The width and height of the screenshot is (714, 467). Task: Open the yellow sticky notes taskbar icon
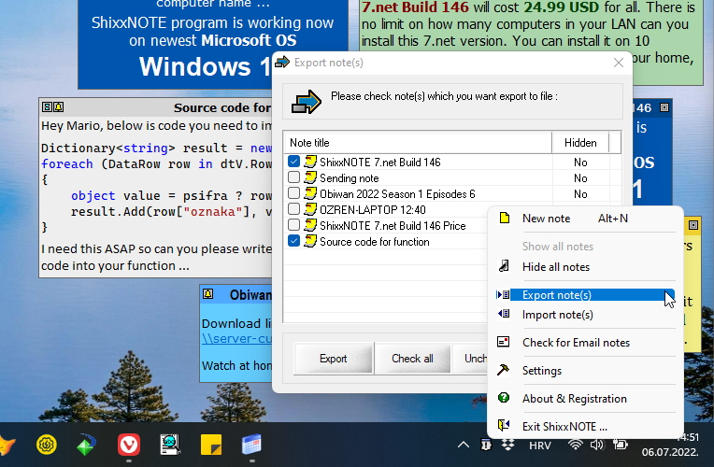(211, 445)
